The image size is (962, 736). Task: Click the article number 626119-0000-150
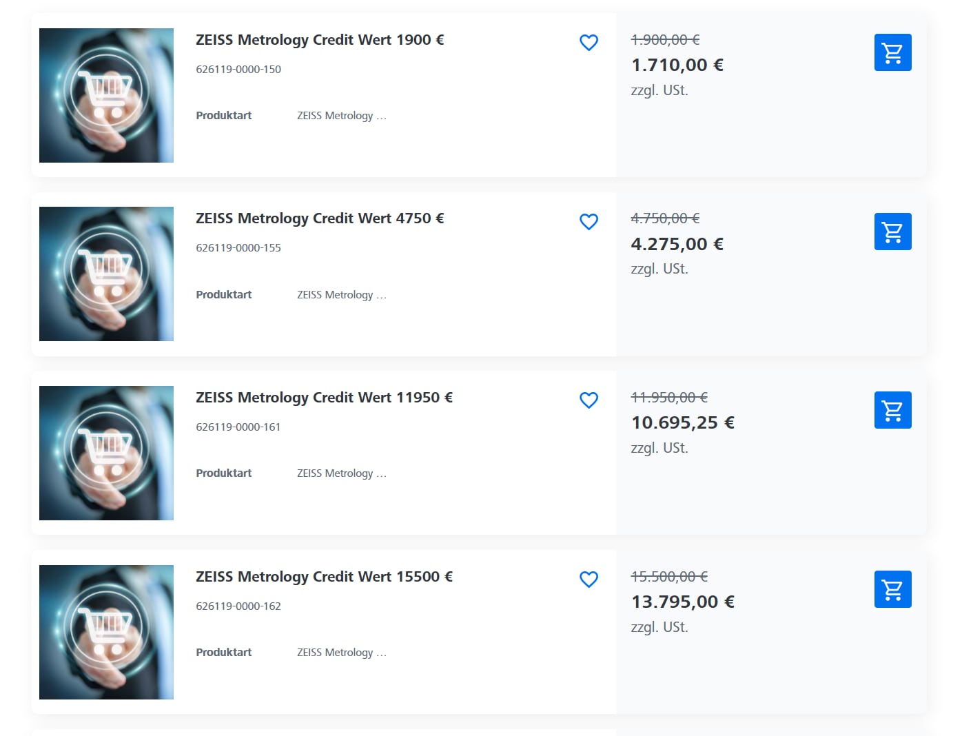click(x=238, y=69)
